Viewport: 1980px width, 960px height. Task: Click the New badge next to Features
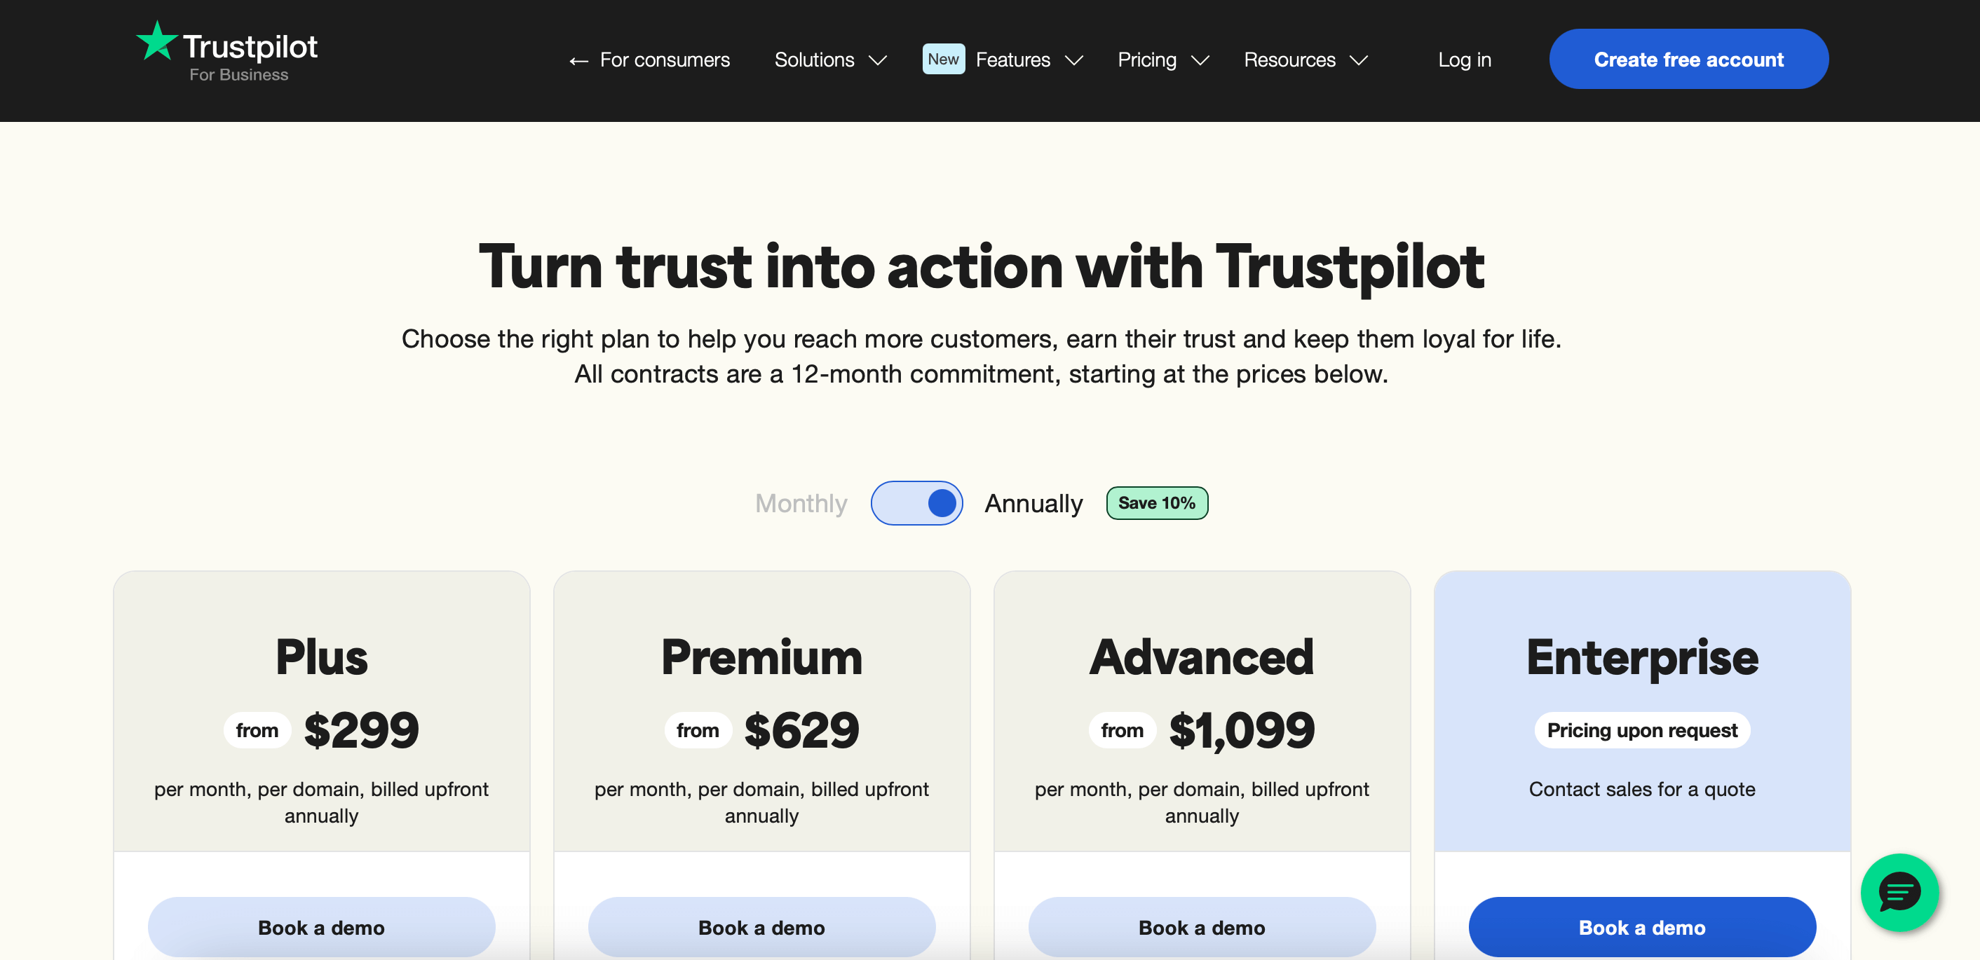coord(943,59)
